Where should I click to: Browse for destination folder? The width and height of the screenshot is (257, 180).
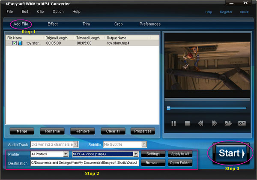coord(153,163)
